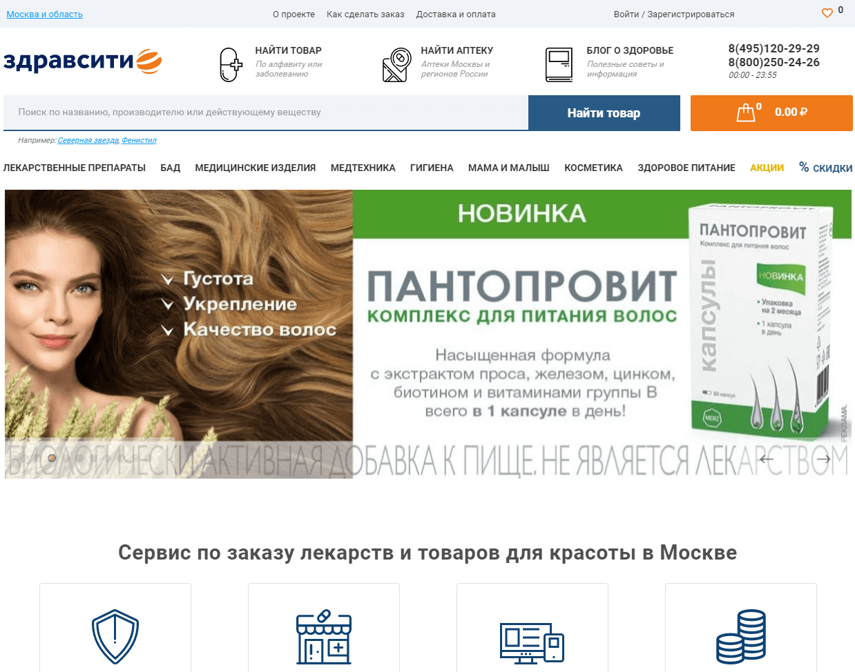Open the Акции menu item
This screenshot has height=672, width=855.
(x=767, y=168)
